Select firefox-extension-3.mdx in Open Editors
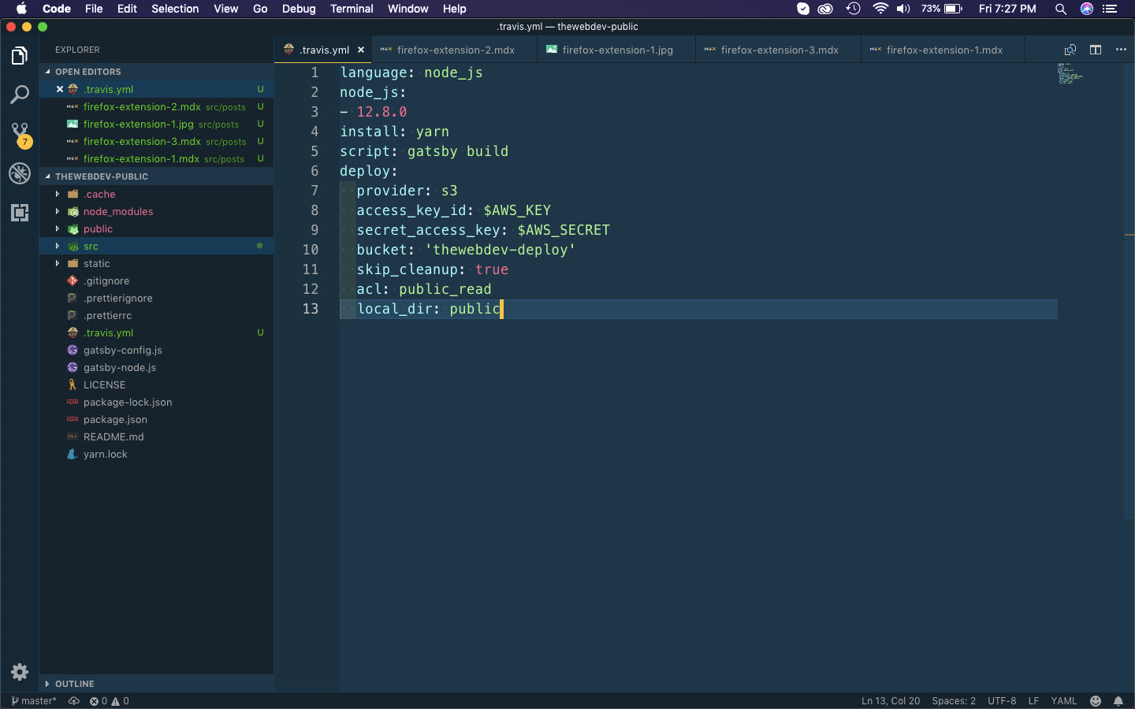This screenshot has width=1135, height=709. (156, 141)
